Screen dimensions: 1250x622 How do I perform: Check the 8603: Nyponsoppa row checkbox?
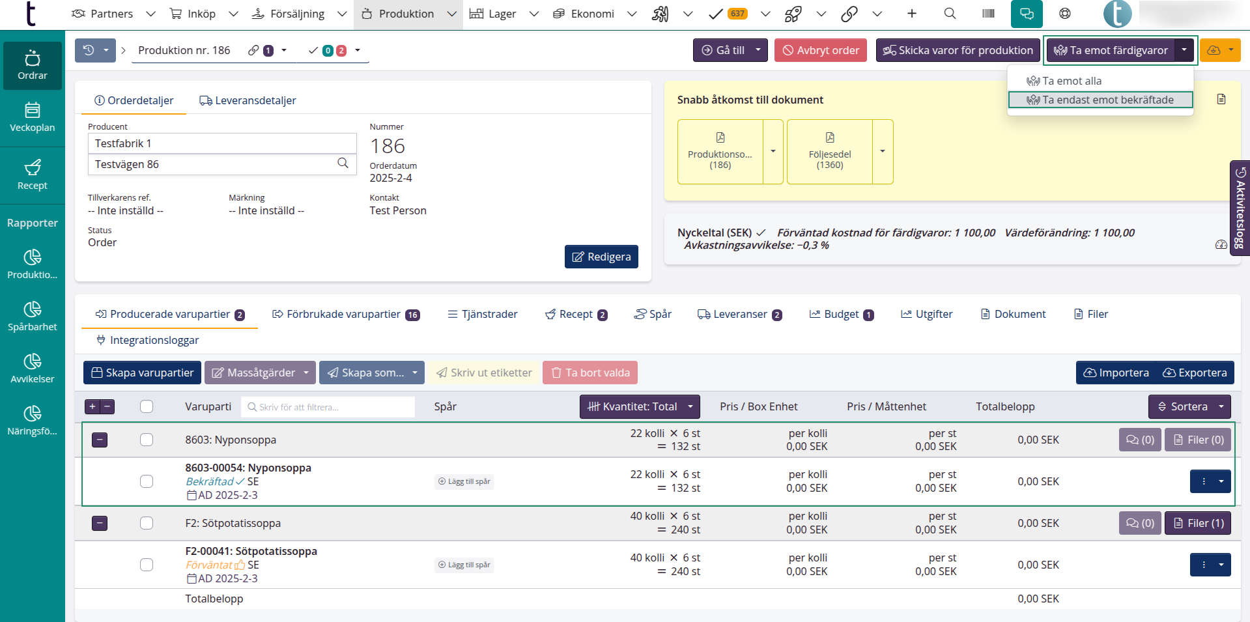[147, 440]
